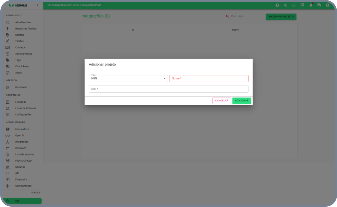Open the user account avatar icon
Viewport: 337px width, 207px height.
coord(328,5)
